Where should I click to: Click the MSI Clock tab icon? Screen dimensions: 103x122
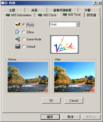[x=40, y=15]
